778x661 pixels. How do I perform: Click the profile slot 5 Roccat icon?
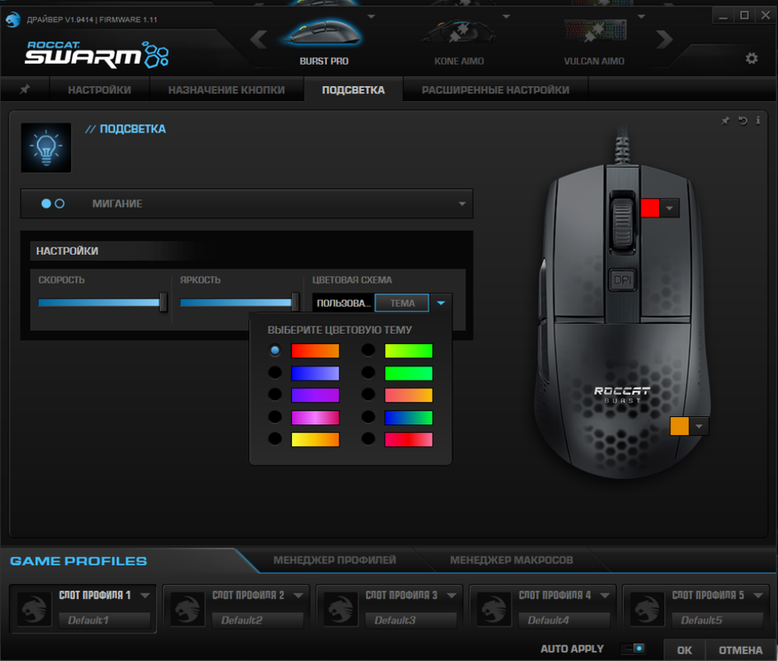(647, 609)
